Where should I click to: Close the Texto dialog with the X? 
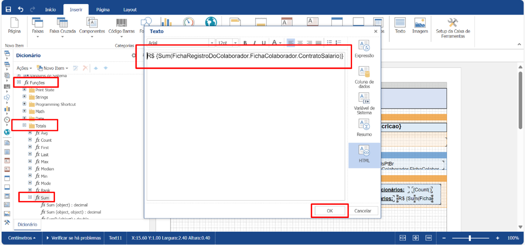[375, 31]
